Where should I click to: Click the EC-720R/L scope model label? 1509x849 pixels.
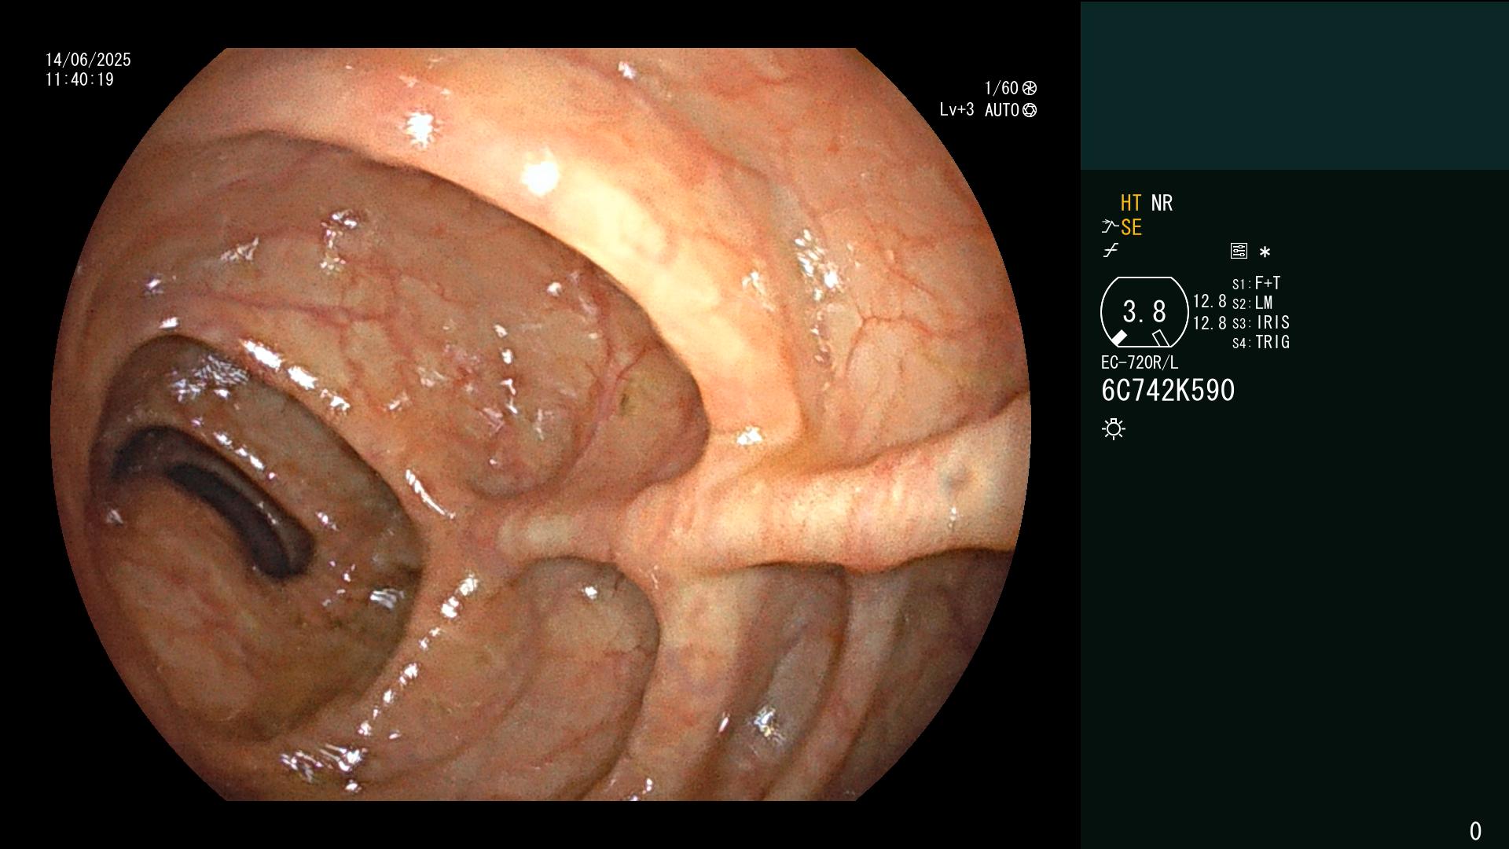click(1140, 362)
